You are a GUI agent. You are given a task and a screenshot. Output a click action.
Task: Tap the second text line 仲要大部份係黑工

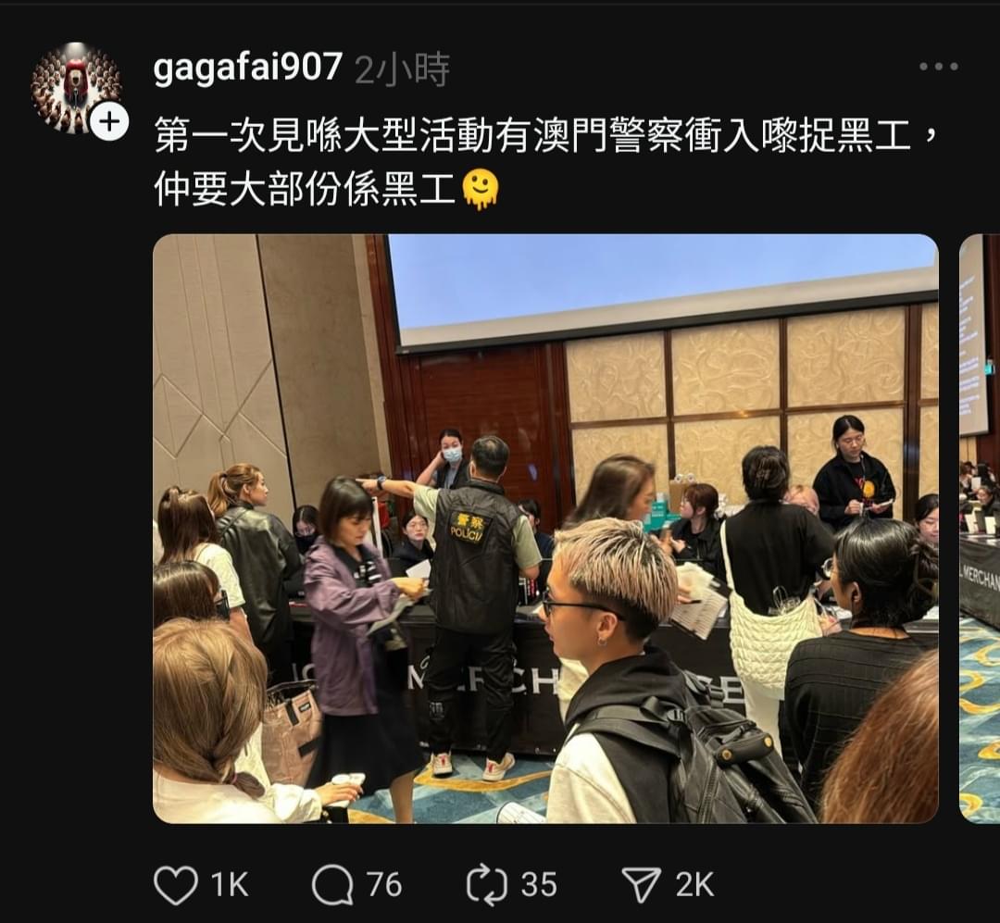coord(305,190)
